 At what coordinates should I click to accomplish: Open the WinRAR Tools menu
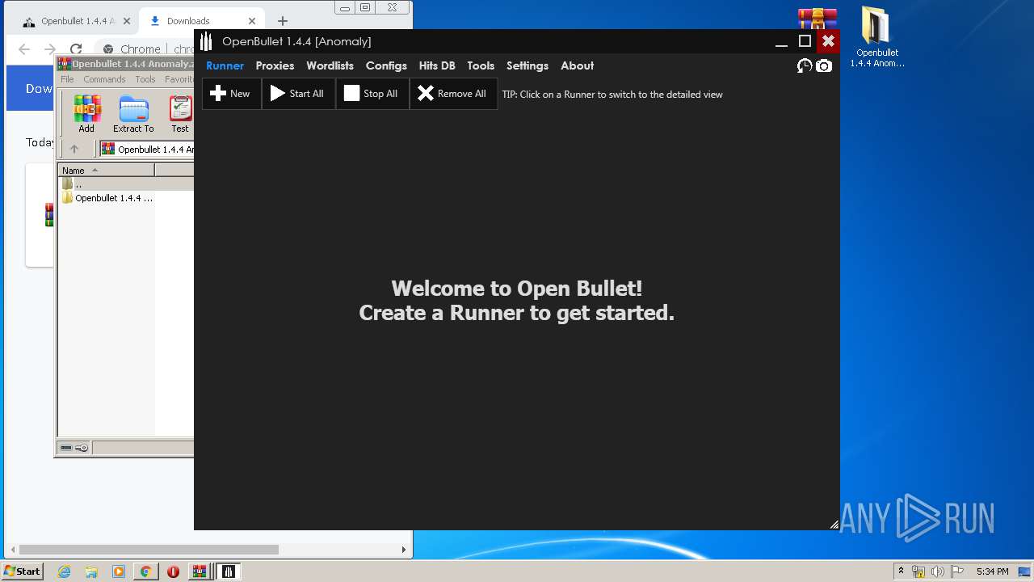145,79
